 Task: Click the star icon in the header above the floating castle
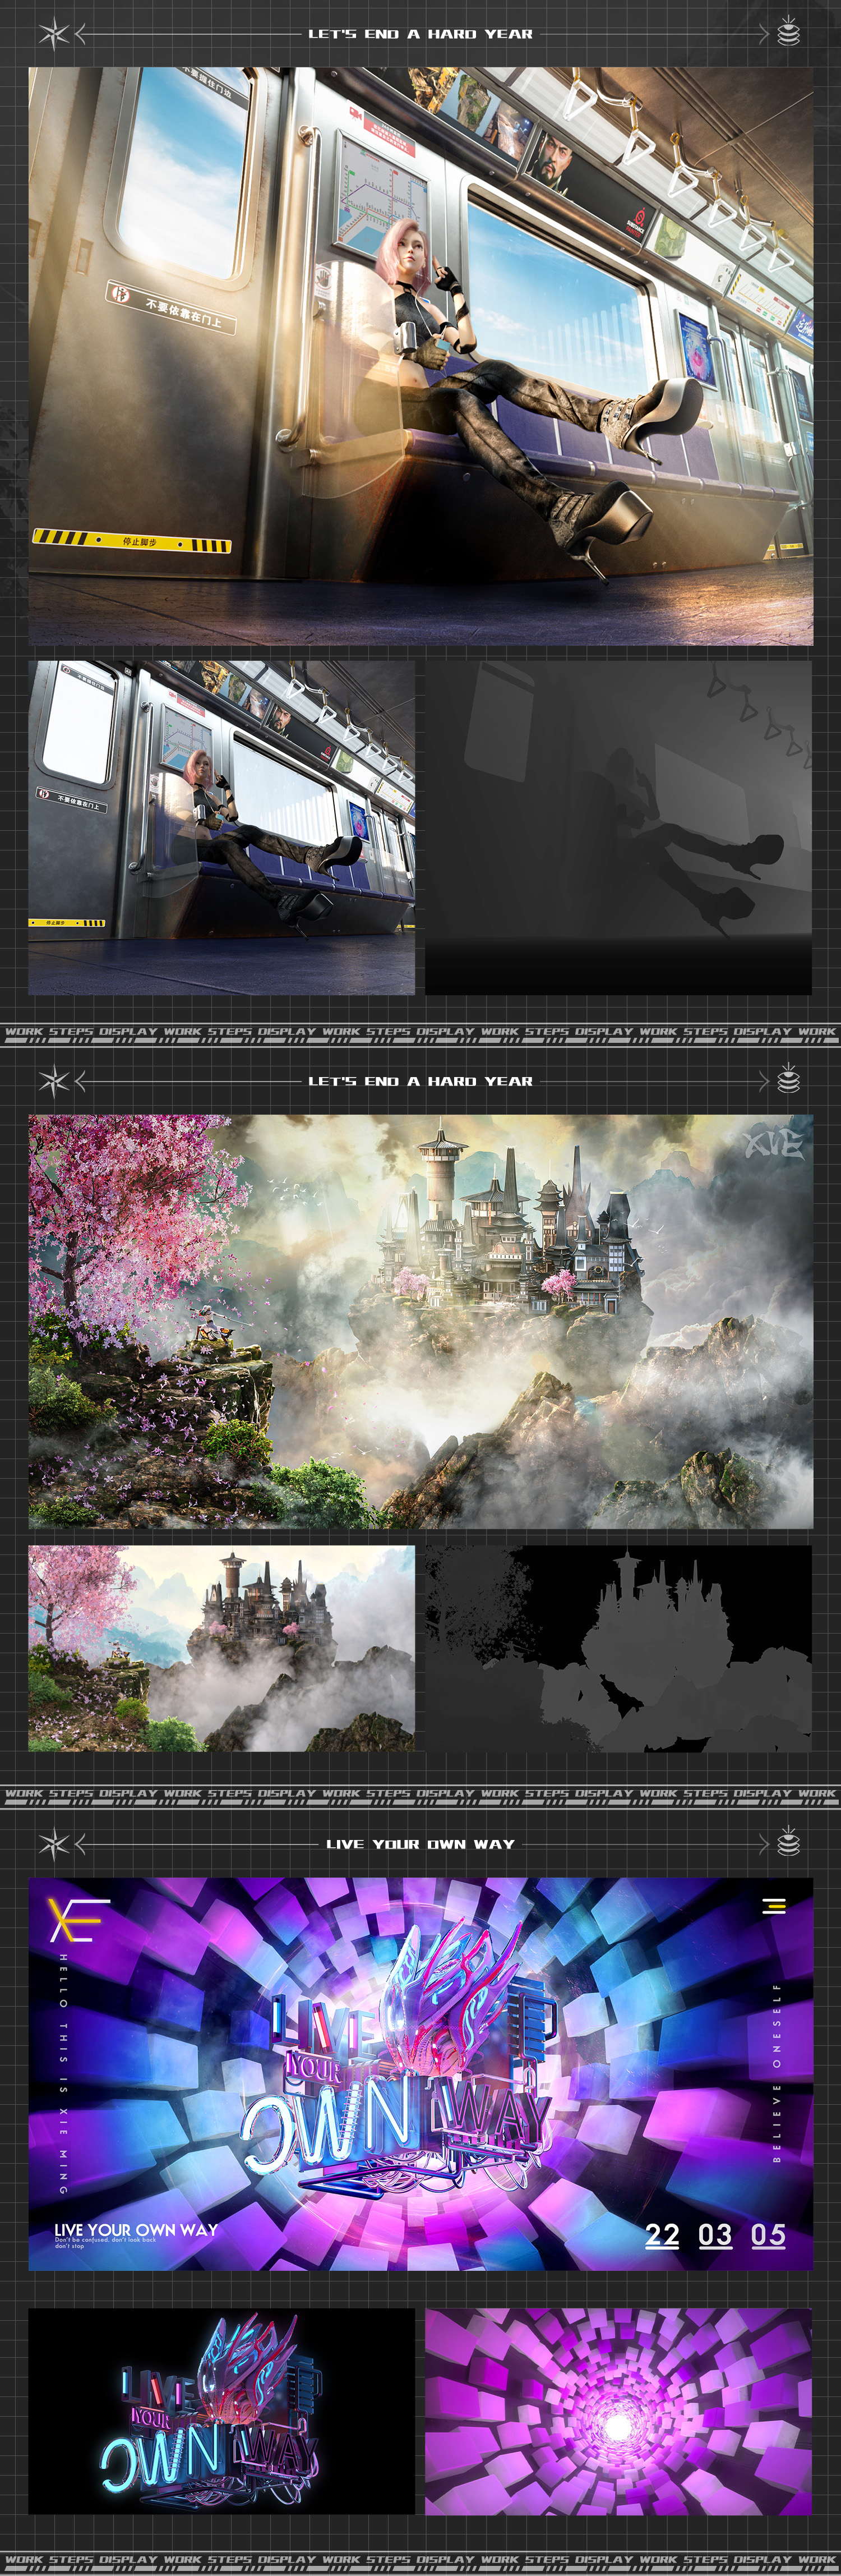click(54, 1081)
